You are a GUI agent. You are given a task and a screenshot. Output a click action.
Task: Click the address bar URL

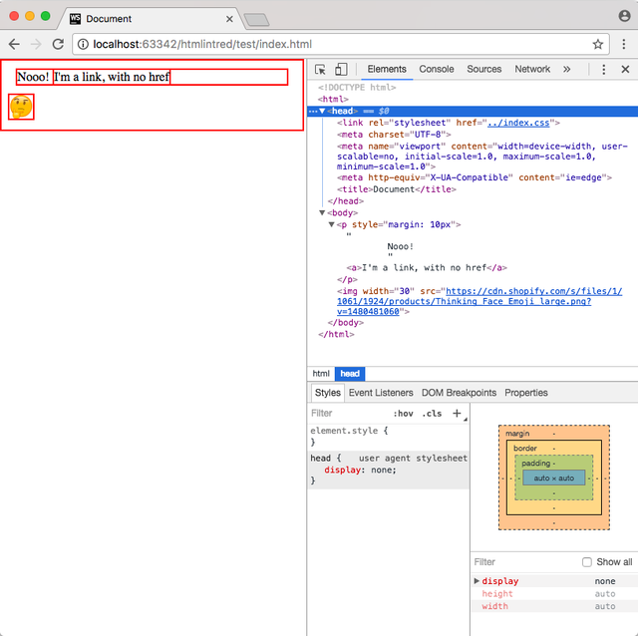pyautogui.click(x=202, y=44)
